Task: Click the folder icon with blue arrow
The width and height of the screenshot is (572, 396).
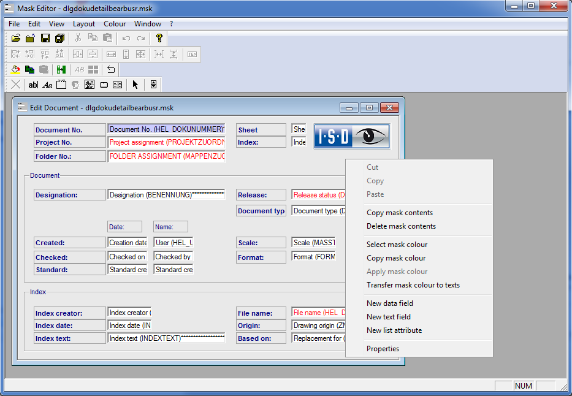Action: coord(30,38)
